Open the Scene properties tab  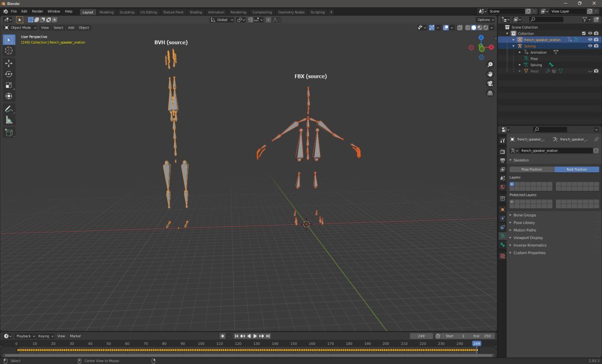tap(502, 178)
